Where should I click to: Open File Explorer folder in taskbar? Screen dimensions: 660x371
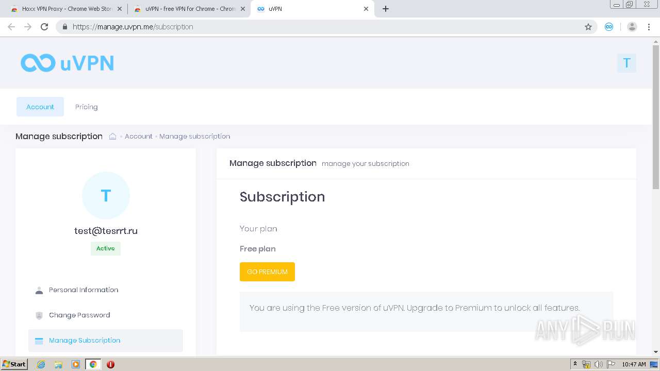click(58, 364)
